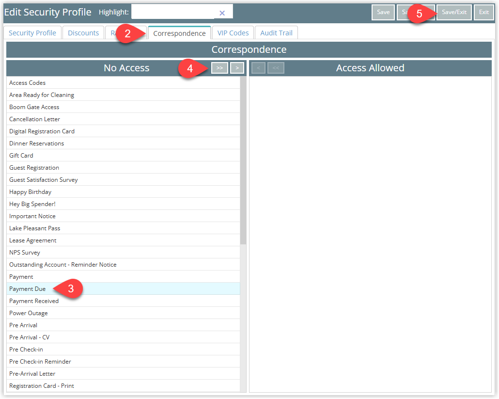The width and height of the screenshot is (499, 399).
Task: Select the Access Codes correspondence item
Action: 28,83
